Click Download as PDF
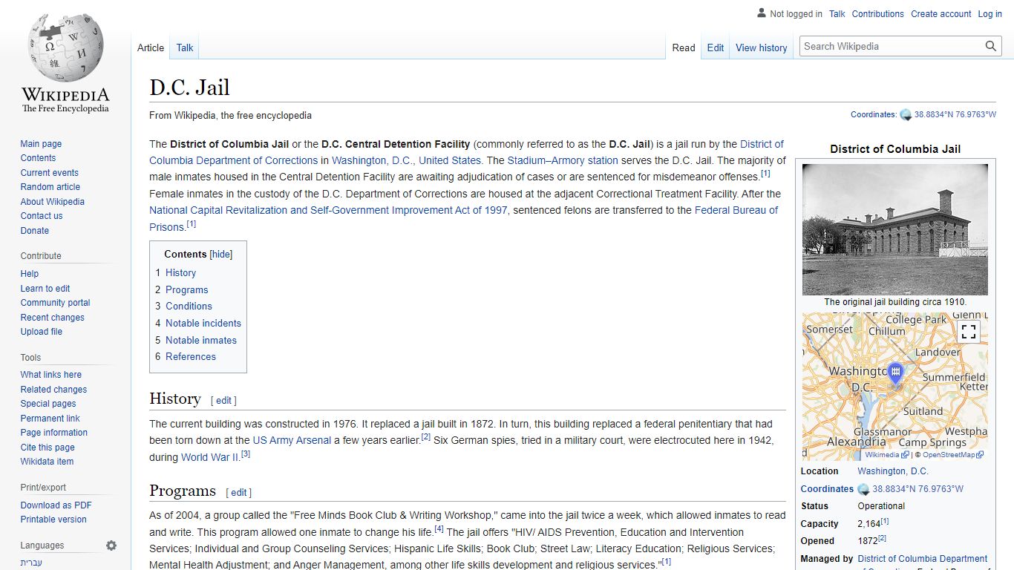This screenshot has width=1014, height=570. pyautogui.click(x=56, y=505)
